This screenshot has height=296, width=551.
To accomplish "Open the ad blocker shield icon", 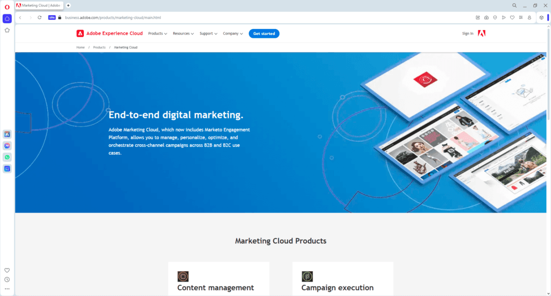I will click(x=495, y=18).
